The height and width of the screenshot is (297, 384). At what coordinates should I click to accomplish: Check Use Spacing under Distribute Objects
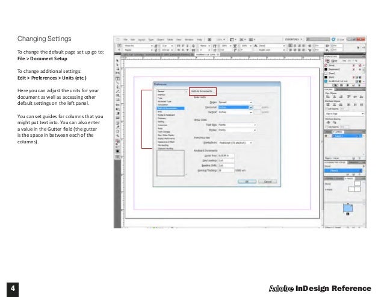point(326,109)
